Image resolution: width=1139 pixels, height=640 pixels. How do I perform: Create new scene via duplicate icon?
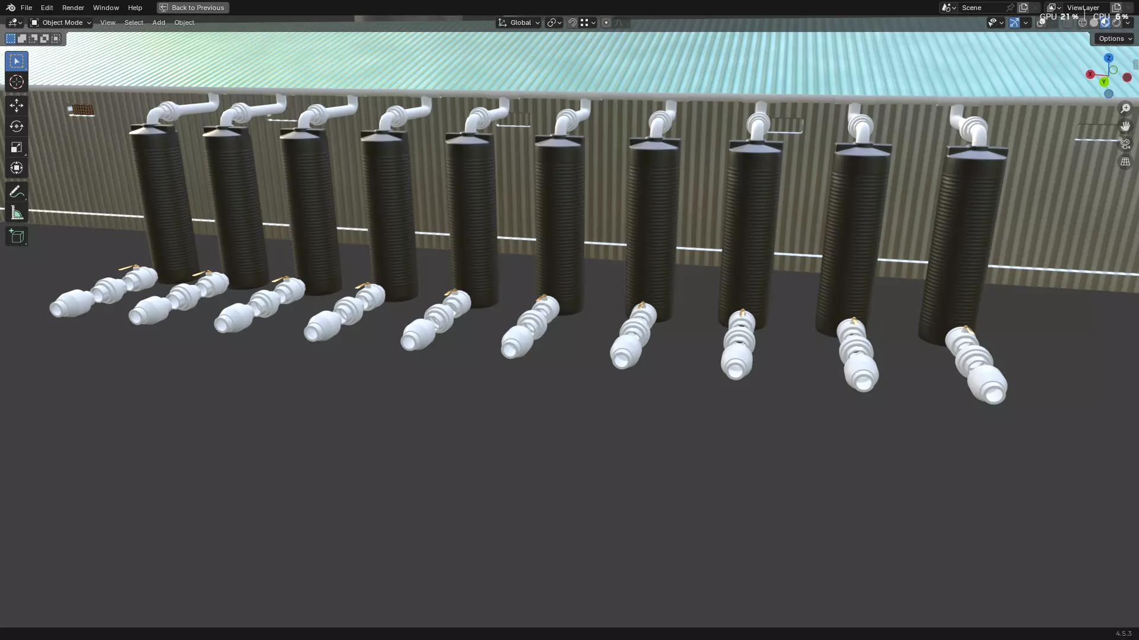click(x=1023, y=8)
